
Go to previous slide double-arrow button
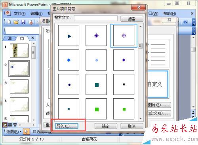(x=193, y=113)
